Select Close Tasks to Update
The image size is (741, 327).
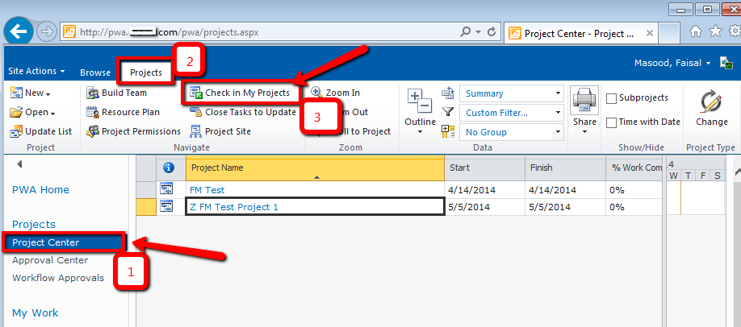tap(196, 112)
